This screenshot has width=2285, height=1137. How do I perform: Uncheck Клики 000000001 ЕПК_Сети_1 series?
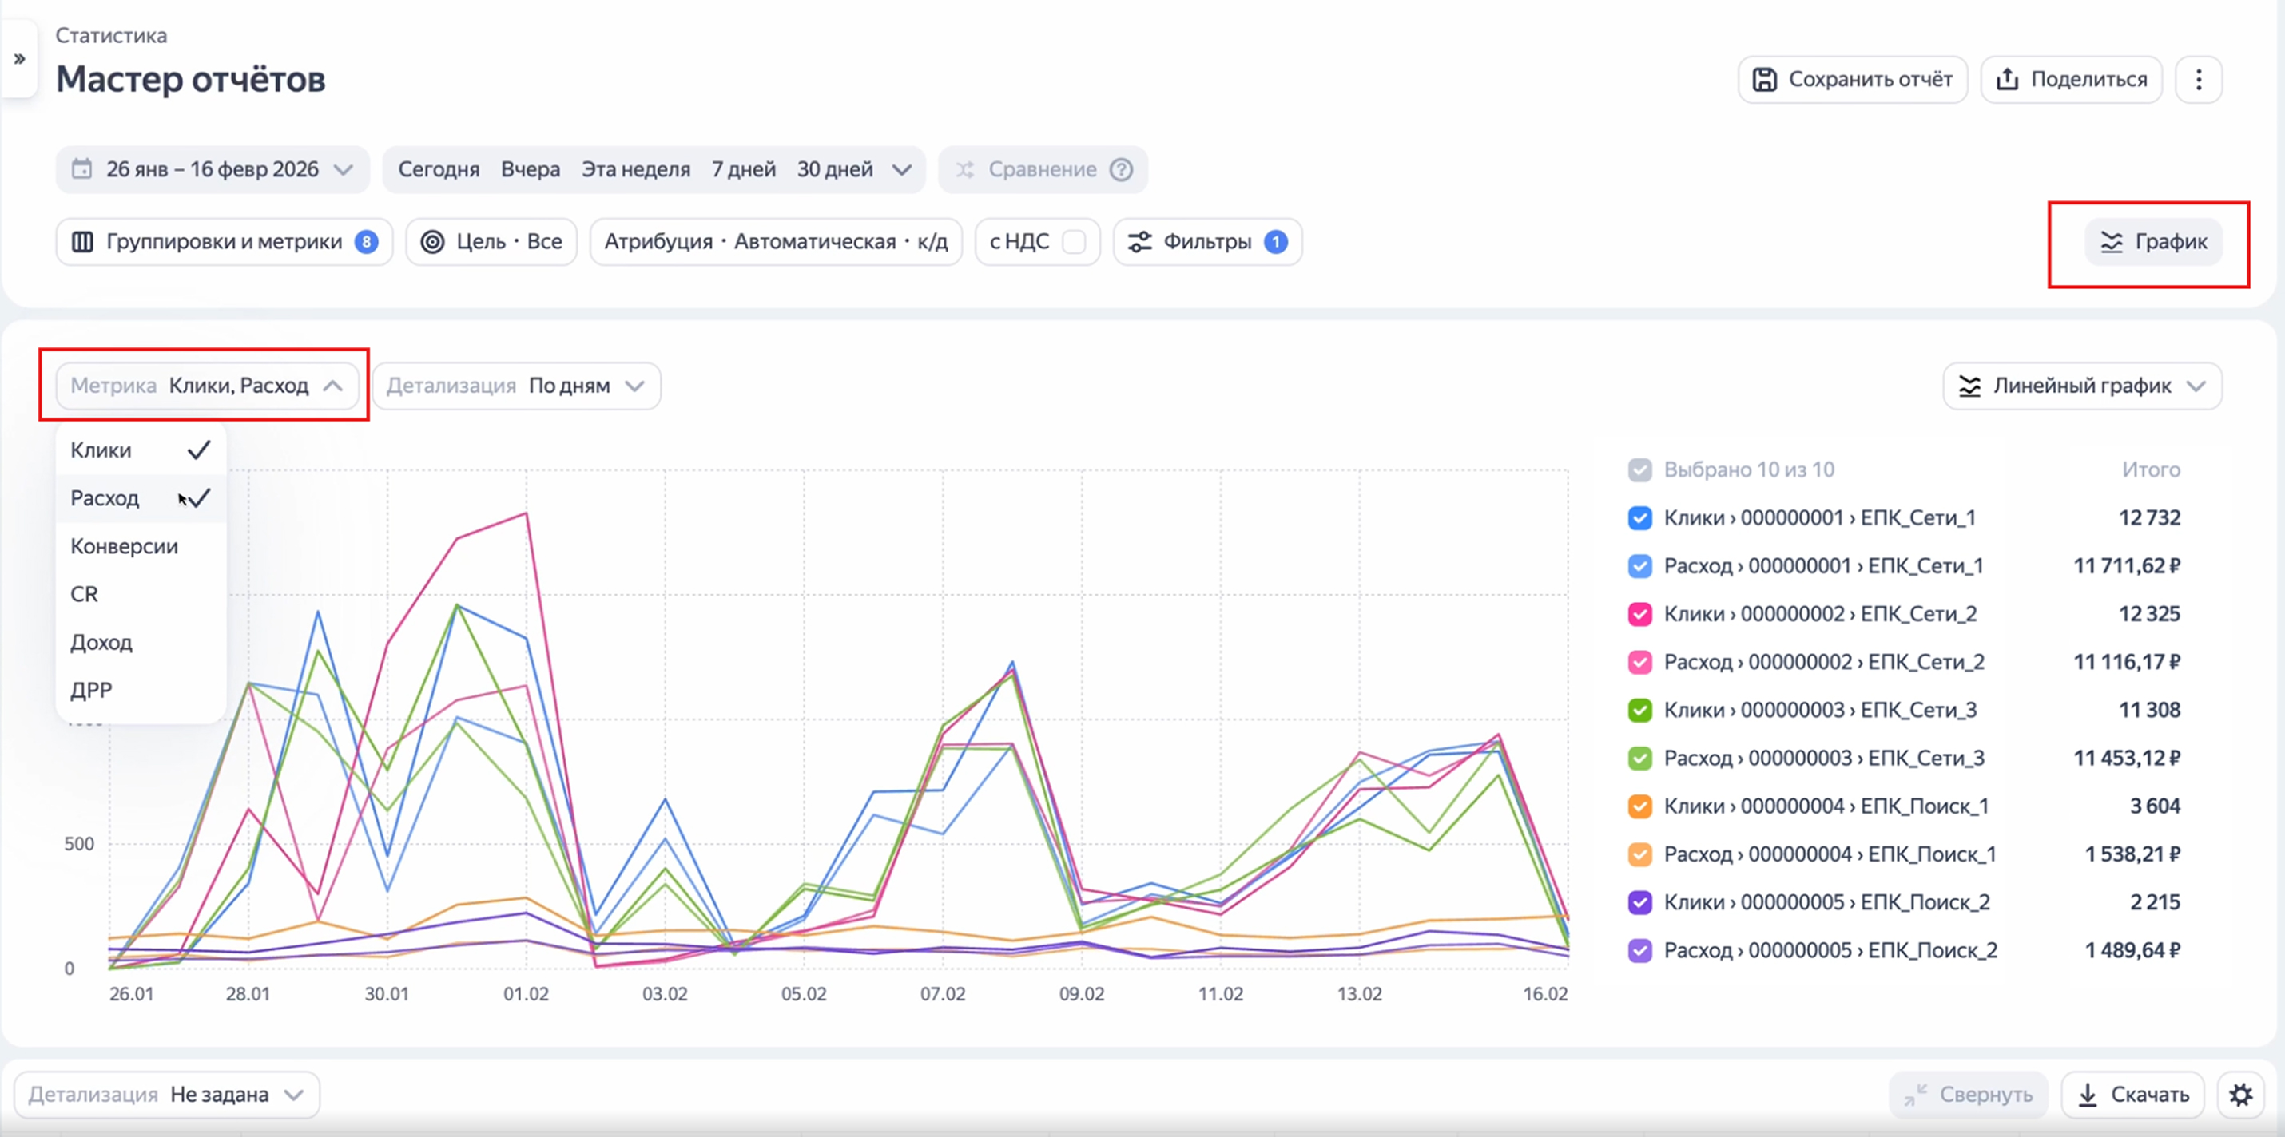pos(1640,517)
